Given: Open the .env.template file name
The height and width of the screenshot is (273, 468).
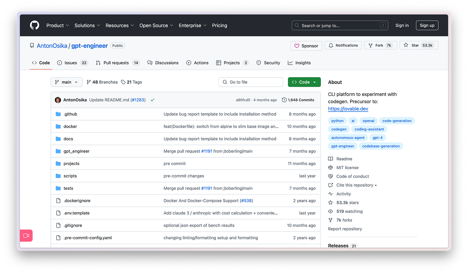Looking at the screenshot, I should [76, 213].
